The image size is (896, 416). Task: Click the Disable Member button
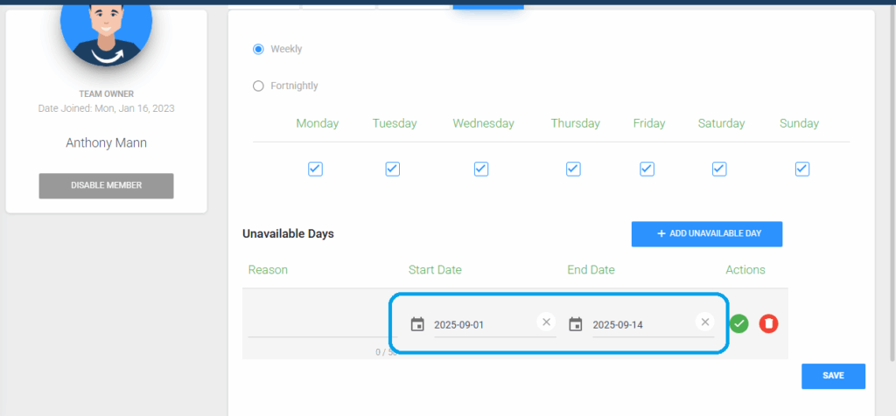pyautogui.click(x=106, y=185)
